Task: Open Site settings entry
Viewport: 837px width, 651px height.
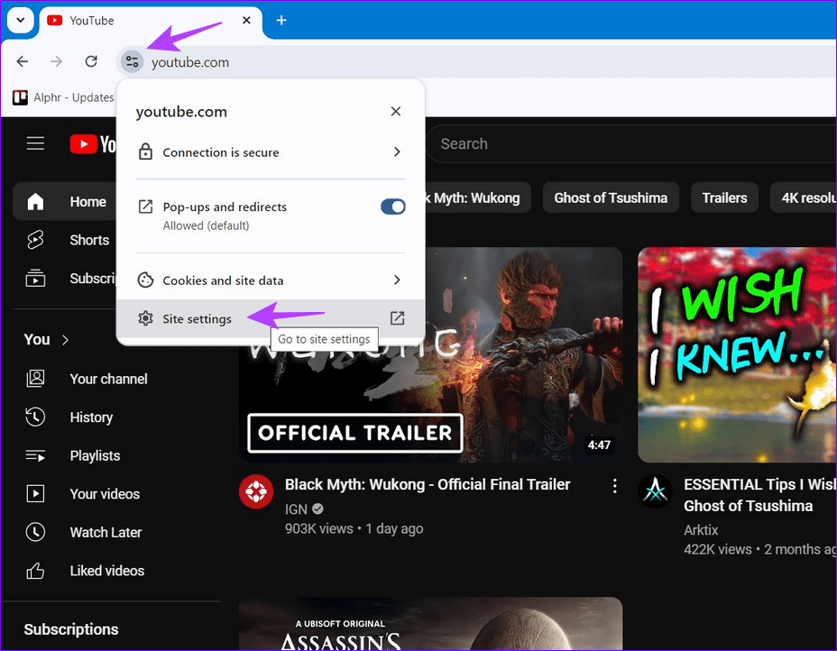Action: click(x=271, y=318)
